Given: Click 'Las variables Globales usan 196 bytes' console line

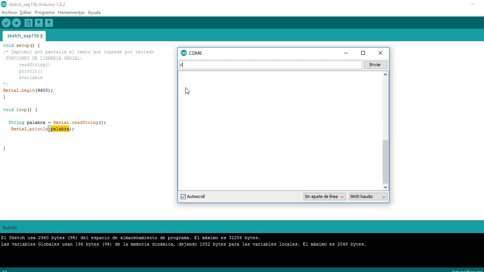Looking at the screenshot, I should click(184, 244).
